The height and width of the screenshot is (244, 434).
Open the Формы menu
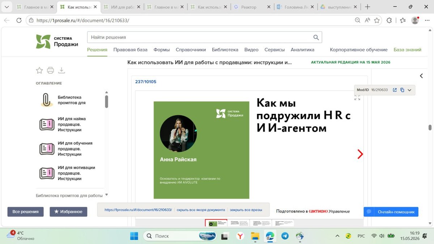point(162,50)
